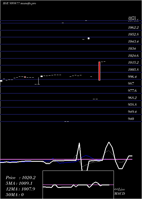Click the 940 price axis label
The image size is (142, 199).
131,119
